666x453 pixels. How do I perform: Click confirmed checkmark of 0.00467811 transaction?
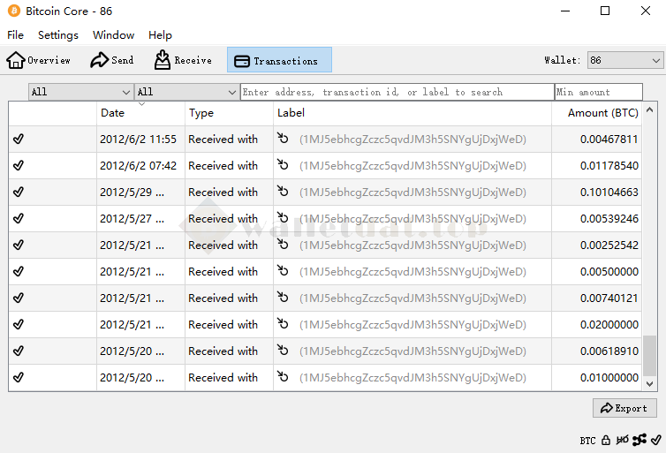click(19, 140)
